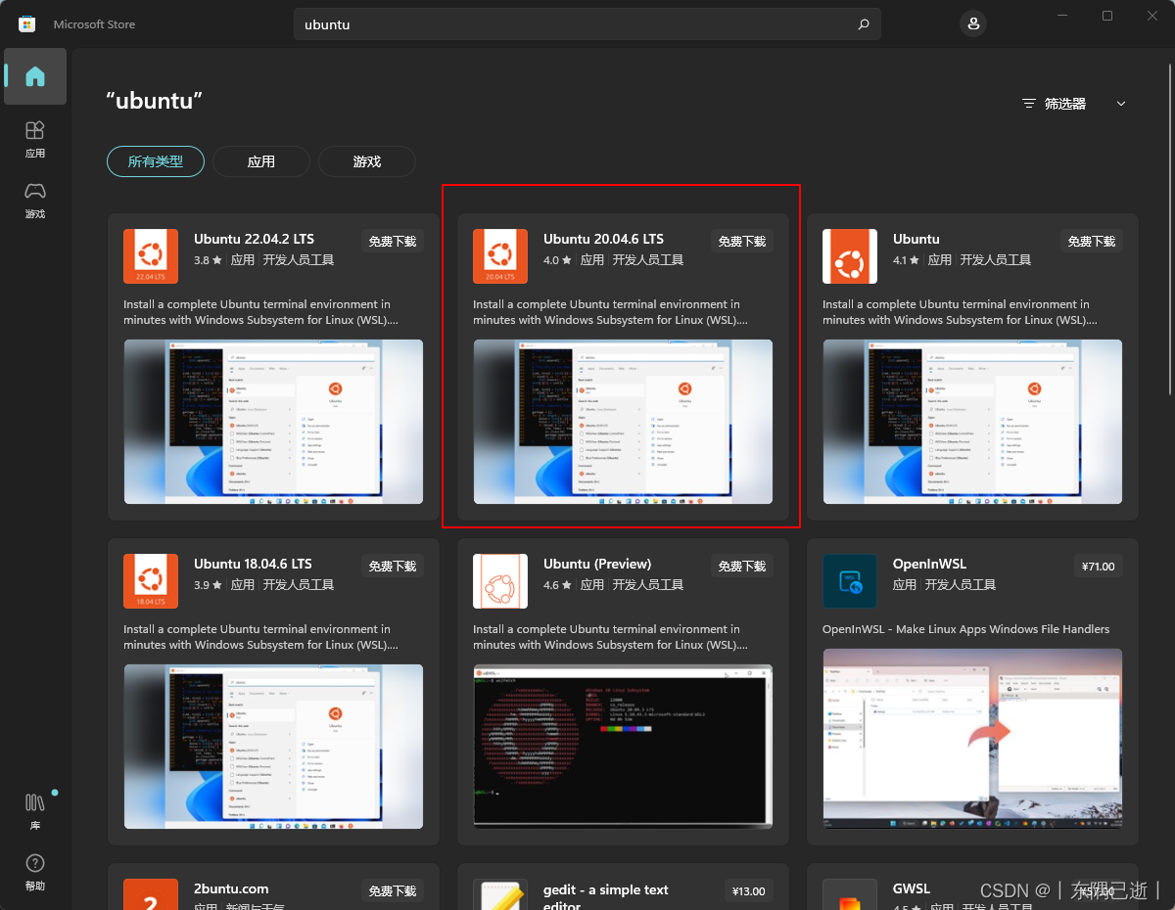The height and width of the screenshot is (910, 1175).
Task: Open plain Ubuntu screenshot thumbnail
Action: 972,422
